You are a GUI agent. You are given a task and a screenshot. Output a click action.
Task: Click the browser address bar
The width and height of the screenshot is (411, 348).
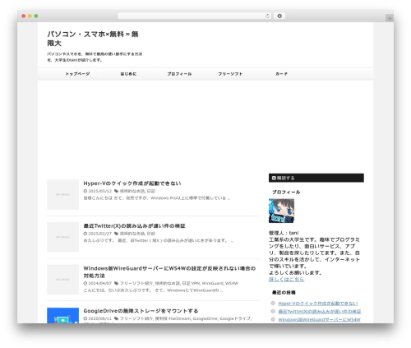click(x=195, y=16)
